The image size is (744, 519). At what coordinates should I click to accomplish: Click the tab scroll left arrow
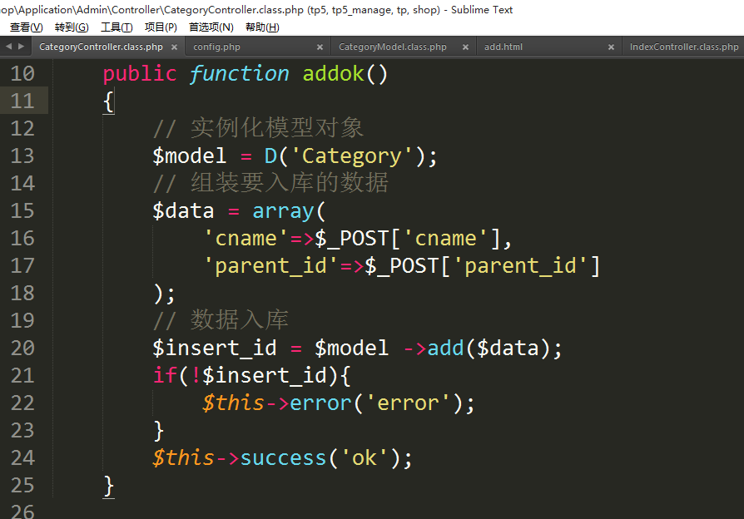click(x=8, y=47)
